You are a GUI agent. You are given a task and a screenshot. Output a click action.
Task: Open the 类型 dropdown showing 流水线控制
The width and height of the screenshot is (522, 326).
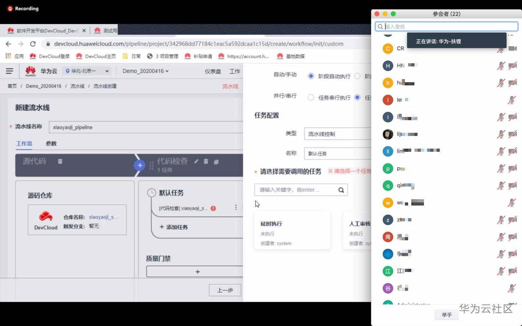tap(338, 134)
